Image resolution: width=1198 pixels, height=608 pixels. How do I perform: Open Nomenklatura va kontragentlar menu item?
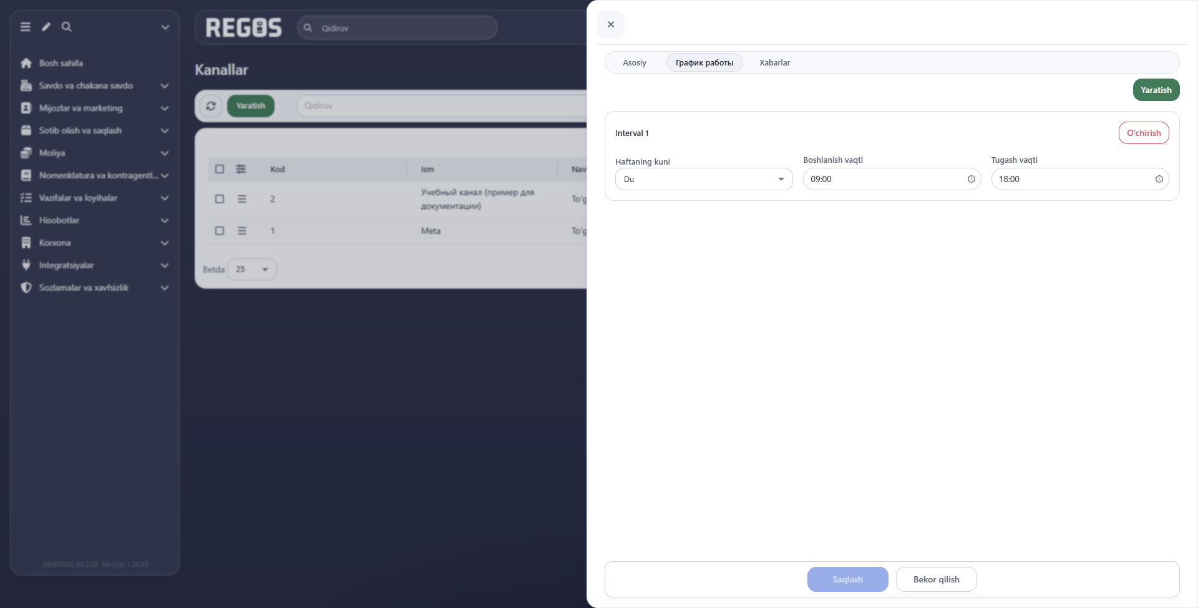[95, 175]
